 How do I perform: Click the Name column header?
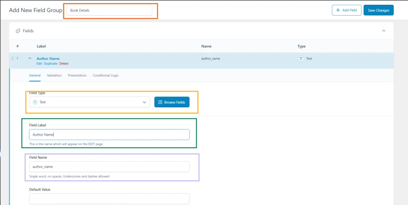click(x=206, y=46)
